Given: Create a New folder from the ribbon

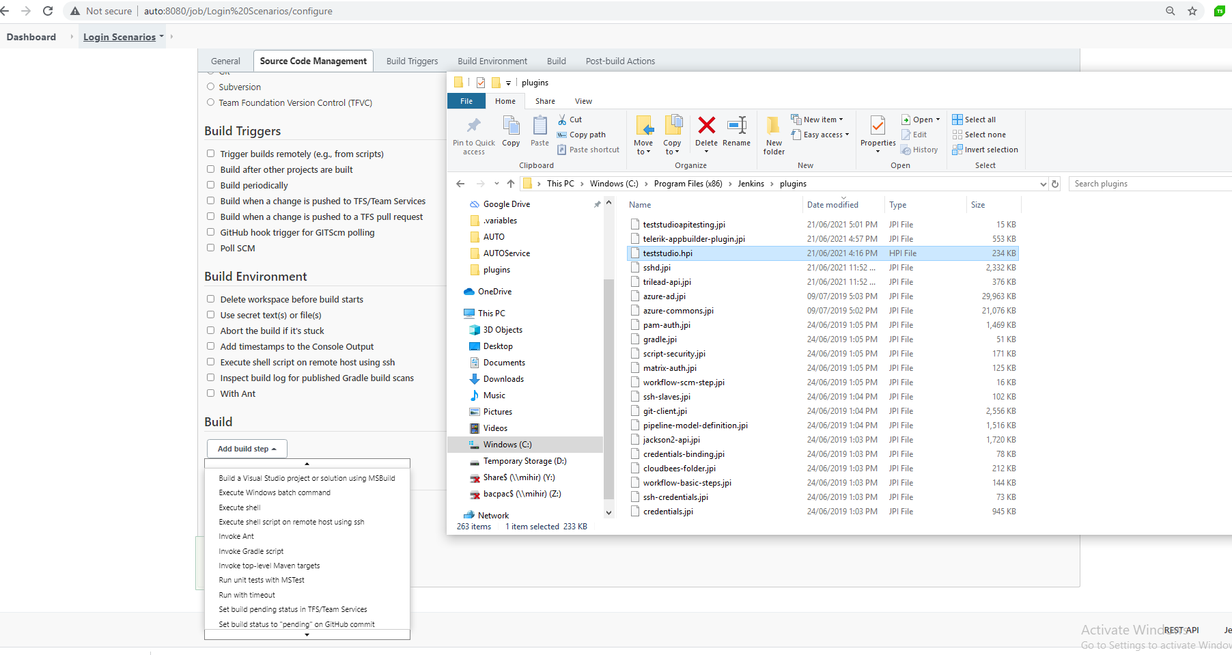Looking at the screenshot, I should click(x=774, y=135).
